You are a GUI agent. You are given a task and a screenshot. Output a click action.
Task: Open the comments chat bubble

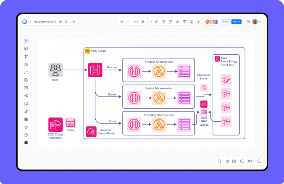point(170,22)
